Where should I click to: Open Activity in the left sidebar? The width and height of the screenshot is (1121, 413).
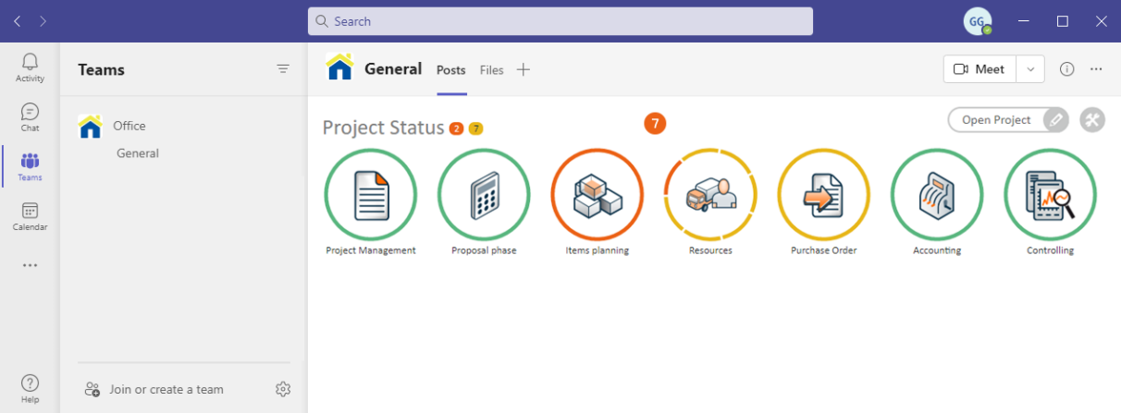(30, 67)
